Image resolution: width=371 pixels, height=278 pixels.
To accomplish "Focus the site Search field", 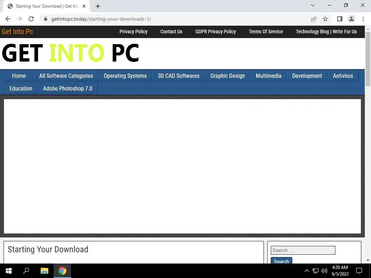I will pyautogui.click(x=303, y=250).
